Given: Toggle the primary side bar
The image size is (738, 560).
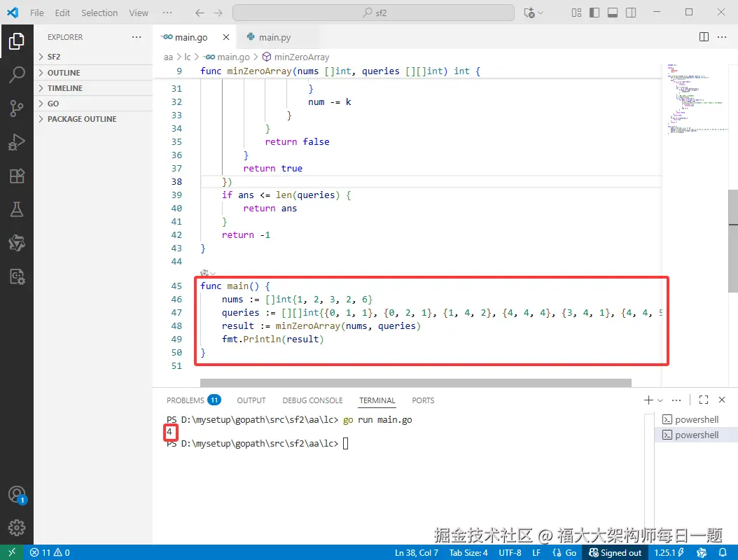Looking at the screenshot, I should 594,13.
